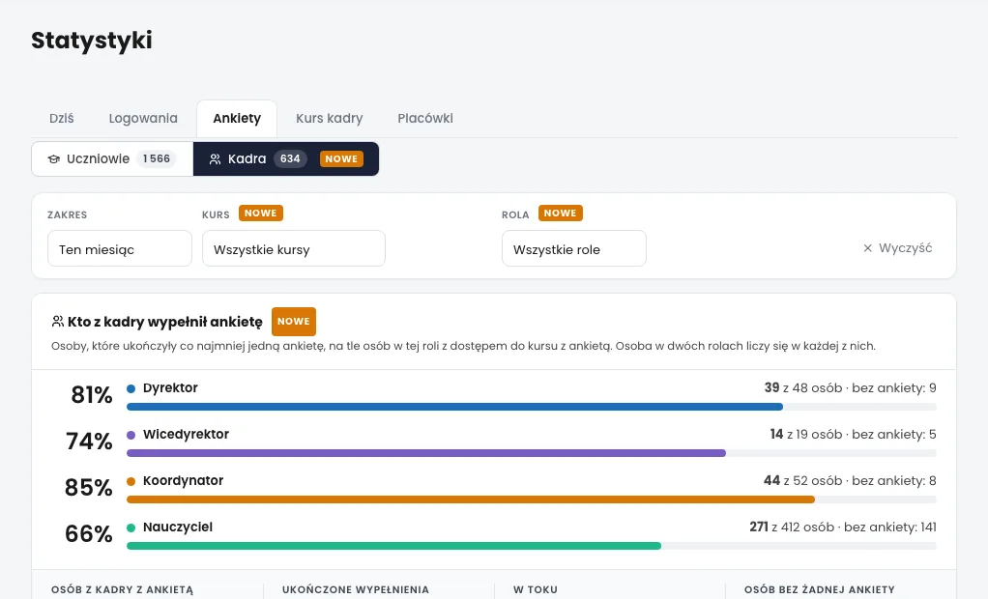Click '39 z 48 osób · bez ankiety: 9'
Screen dimensions: 988x599
[x=851, y=388]
